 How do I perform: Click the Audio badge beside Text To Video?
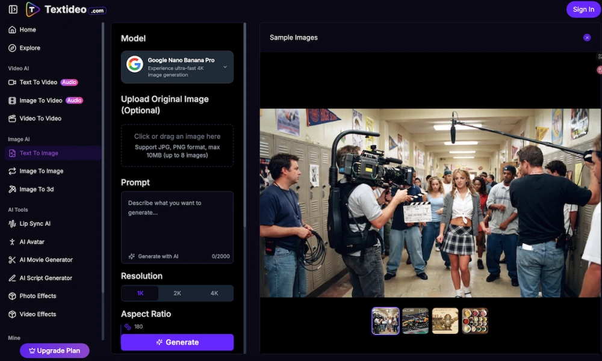pyautogui.click(x=69, y=82)
